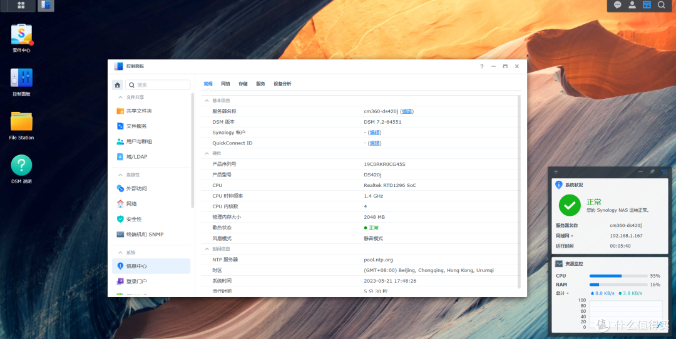Click the 静音模式 fan mode value

[373, 238]
